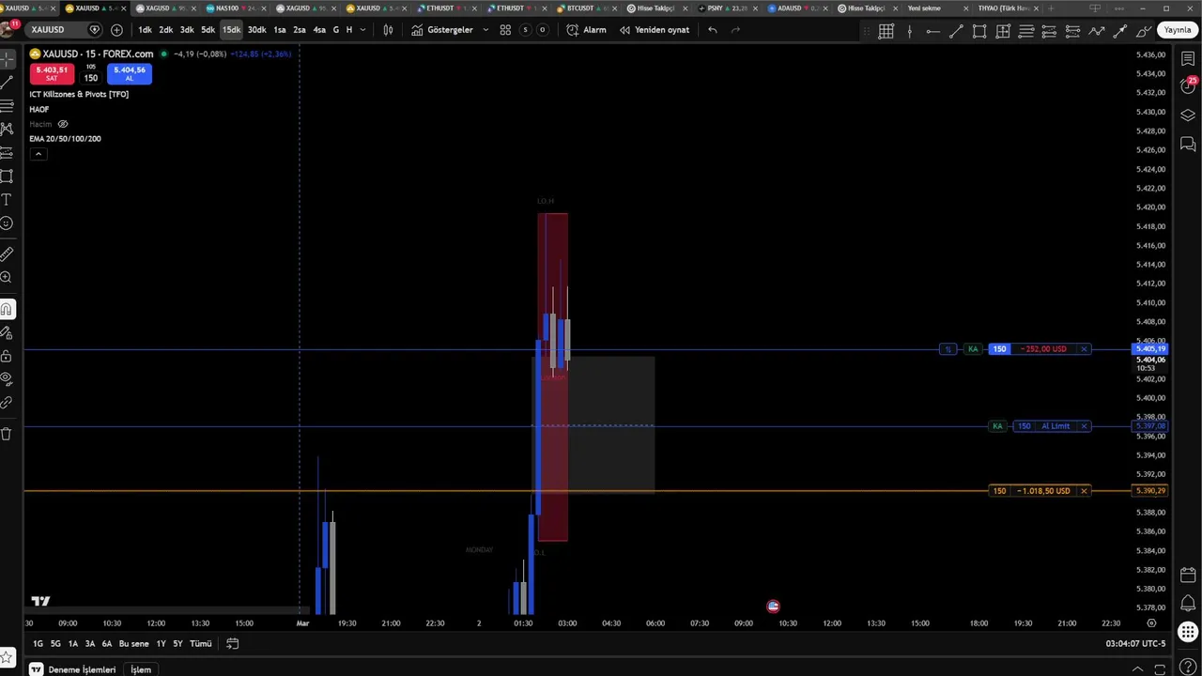Select the brush tool in favorites toolbar

[x=1144, y=31]
